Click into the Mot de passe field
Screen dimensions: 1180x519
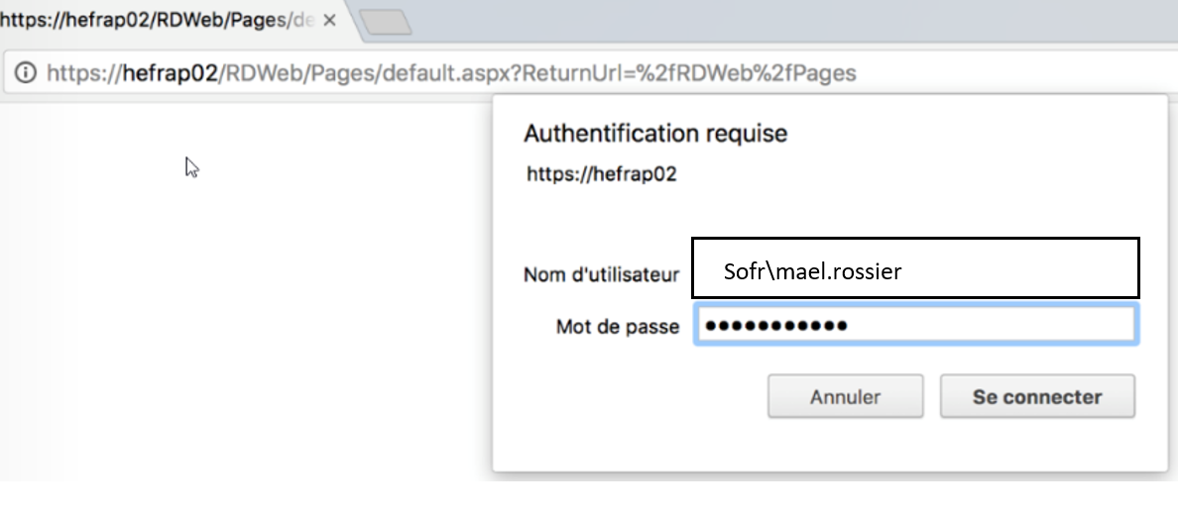[x=915, y=325]
